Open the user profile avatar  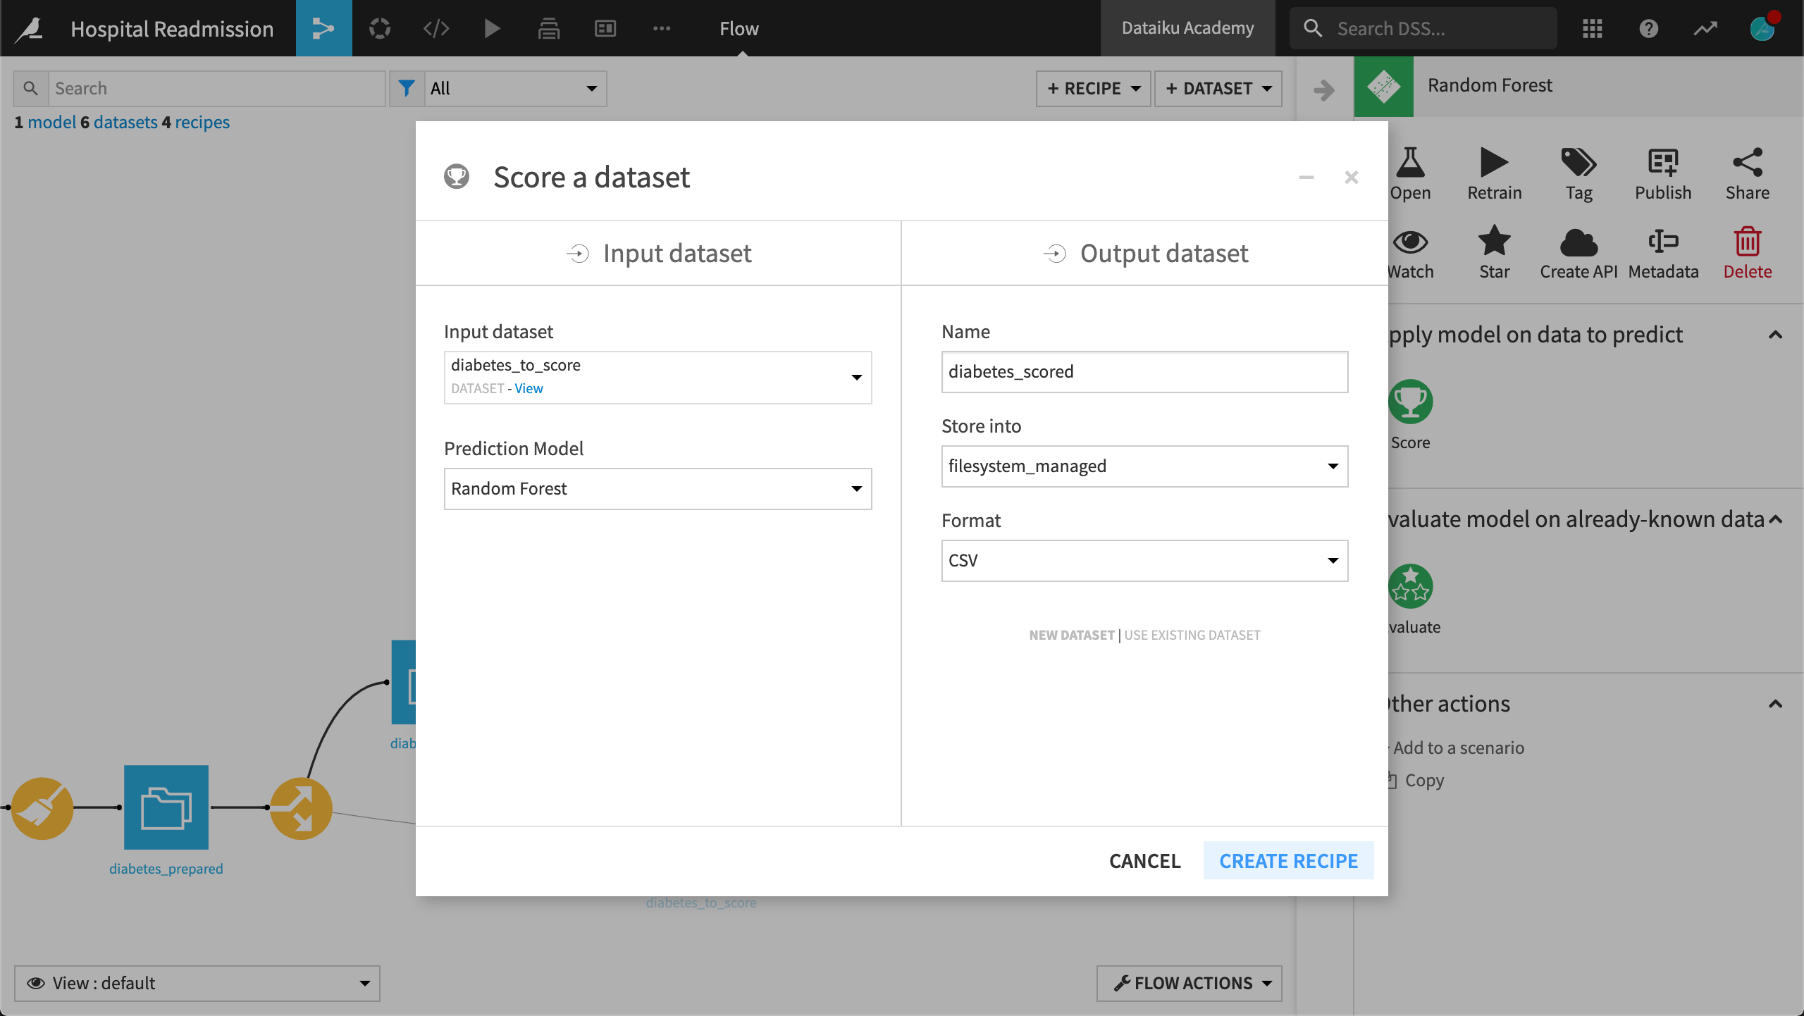point(1763,28)
